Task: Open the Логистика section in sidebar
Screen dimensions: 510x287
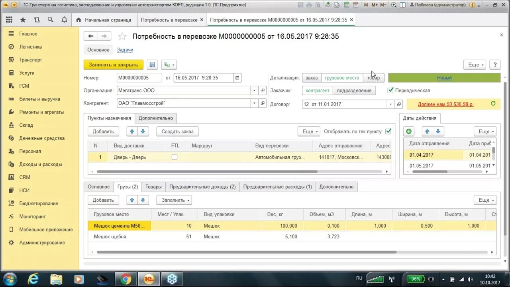Action: pos(30,47)
